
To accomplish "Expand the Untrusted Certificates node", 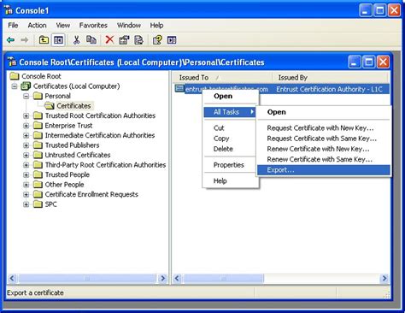I will point(26,155).
